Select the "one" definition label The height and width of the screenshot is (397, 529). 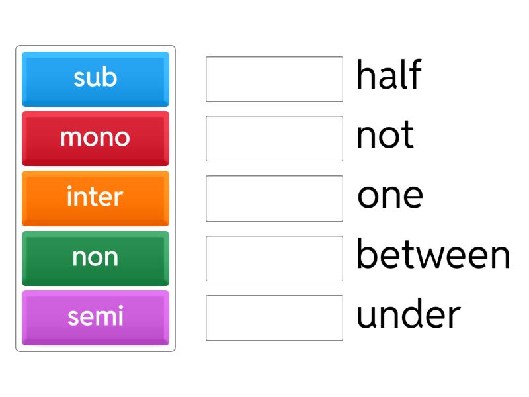(x=390, y=195)
